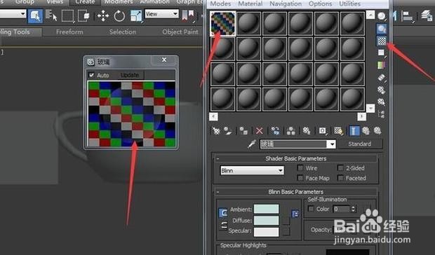Enable the Wire checkbox
The height and width of the screenshot is (255, 435).
point(300,168)
